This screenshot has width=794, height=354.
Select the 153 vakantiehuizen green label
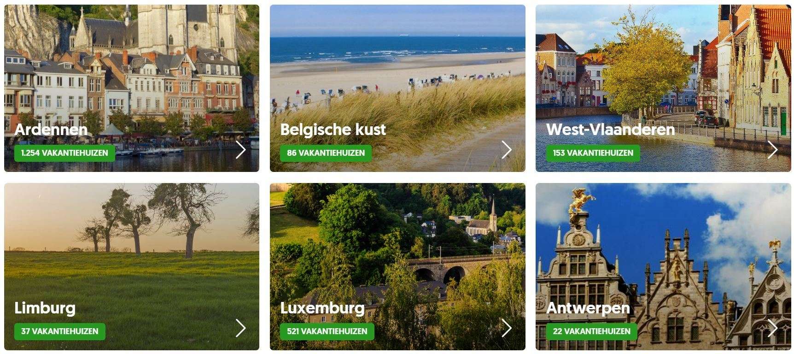[593, 153]
